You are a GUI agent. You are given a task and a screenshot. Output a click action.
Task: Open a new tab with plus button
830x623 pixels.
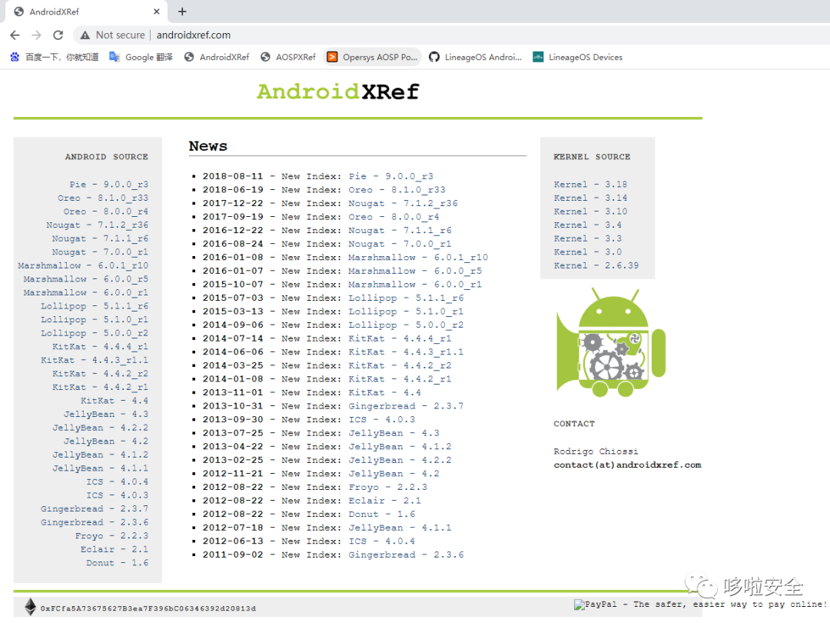tap(182, 11)
